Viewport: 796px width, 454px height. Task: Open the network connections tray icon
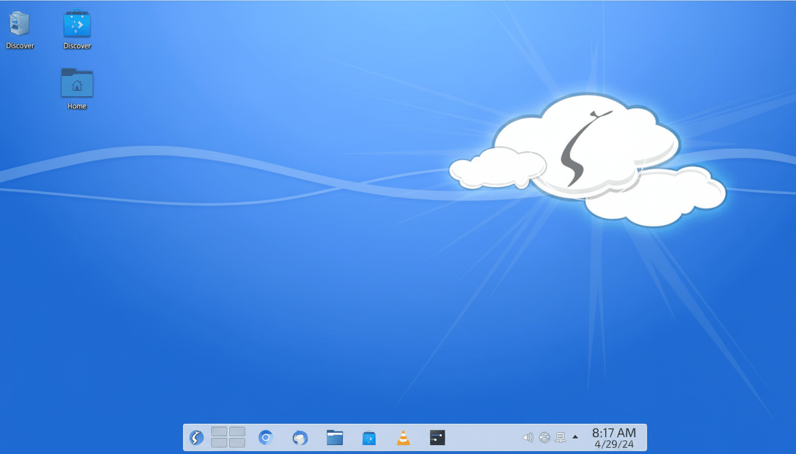point(560,437)
